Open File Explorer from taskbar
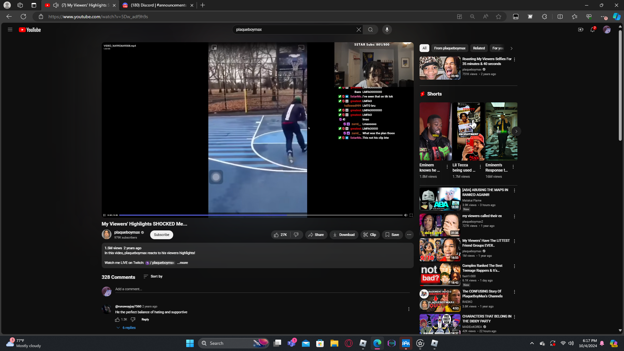Viewport: 624px width, 351px height. coord(334,343)
